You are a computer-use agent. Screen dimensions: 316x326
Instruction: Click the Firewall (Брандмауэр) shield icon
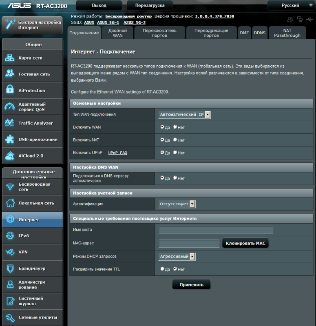(10, 268)
